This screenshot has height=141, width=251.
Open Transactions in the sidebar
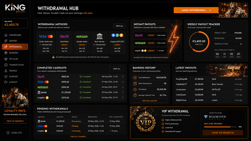(15, 65)
